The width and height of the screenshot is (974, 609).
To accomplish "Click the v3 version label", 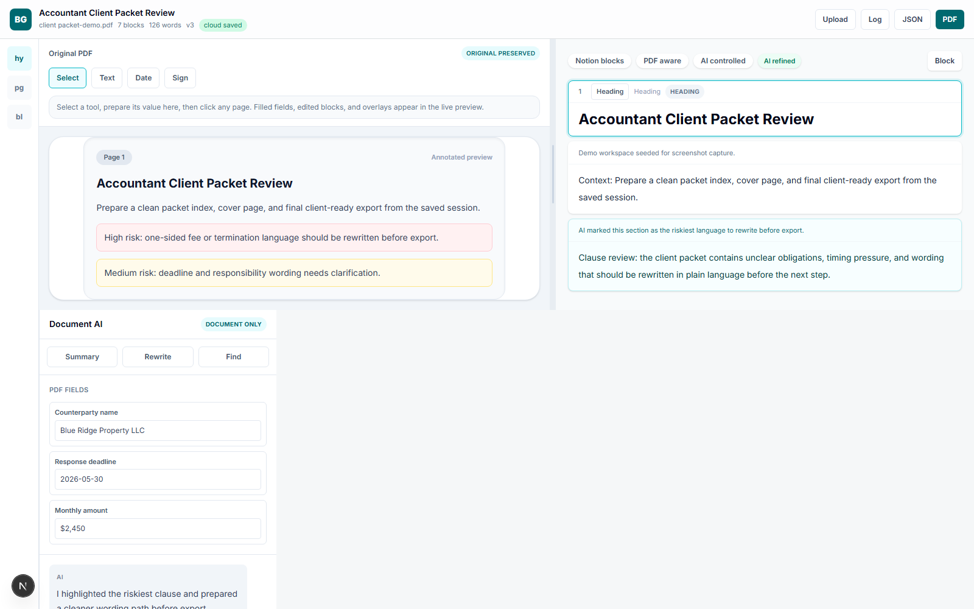I will click(190, 25).
